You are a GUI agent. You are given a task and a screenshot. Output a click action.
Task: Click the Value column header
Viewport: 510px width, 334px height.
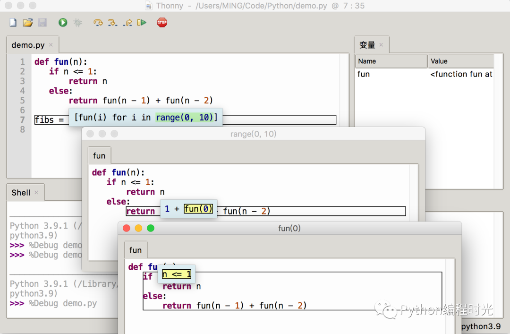[x=461, y=61]
